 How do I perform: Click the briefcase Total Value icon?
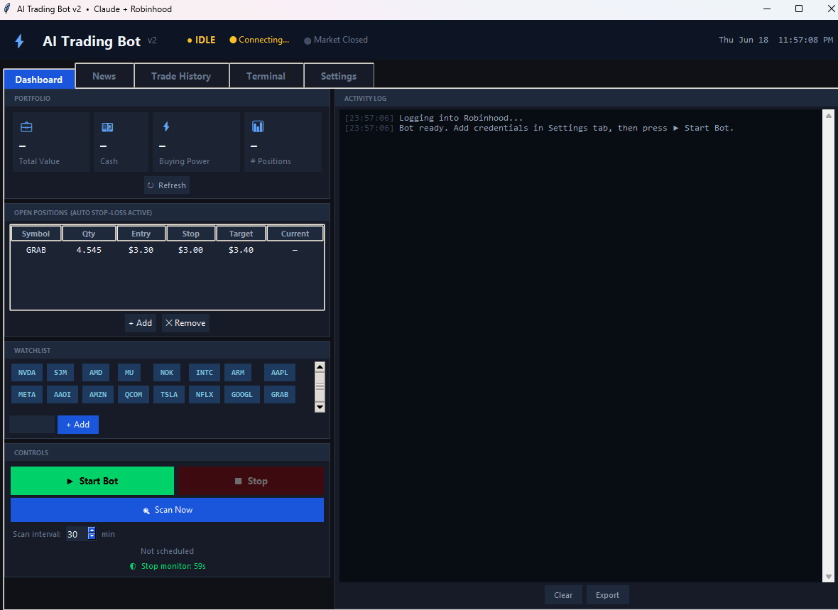[26, 126]
